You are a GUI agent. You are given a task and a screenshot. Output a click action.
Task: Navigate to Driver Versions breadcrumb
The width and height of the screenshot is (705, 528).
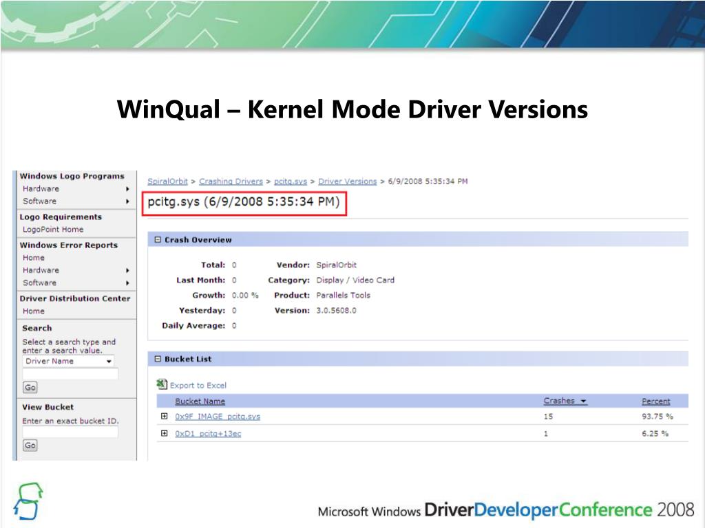click(348, 181)
